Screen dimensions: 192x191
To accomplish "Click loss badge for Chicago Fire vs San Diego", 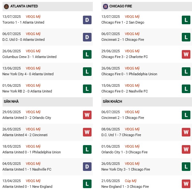I will click(186, 20).
